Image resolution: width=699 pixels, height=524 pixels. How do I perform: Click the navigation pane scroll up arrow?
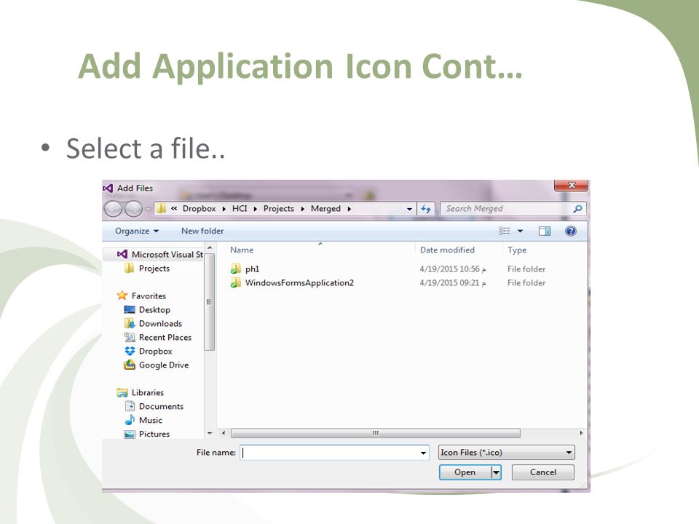tap(210, 247)
